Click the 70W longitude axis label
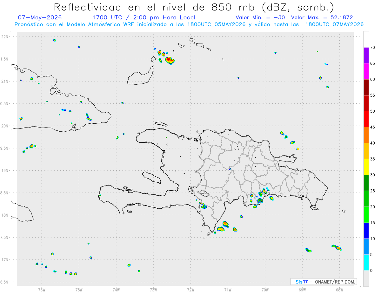Screen dimensions: 381x294 (265, 290)
